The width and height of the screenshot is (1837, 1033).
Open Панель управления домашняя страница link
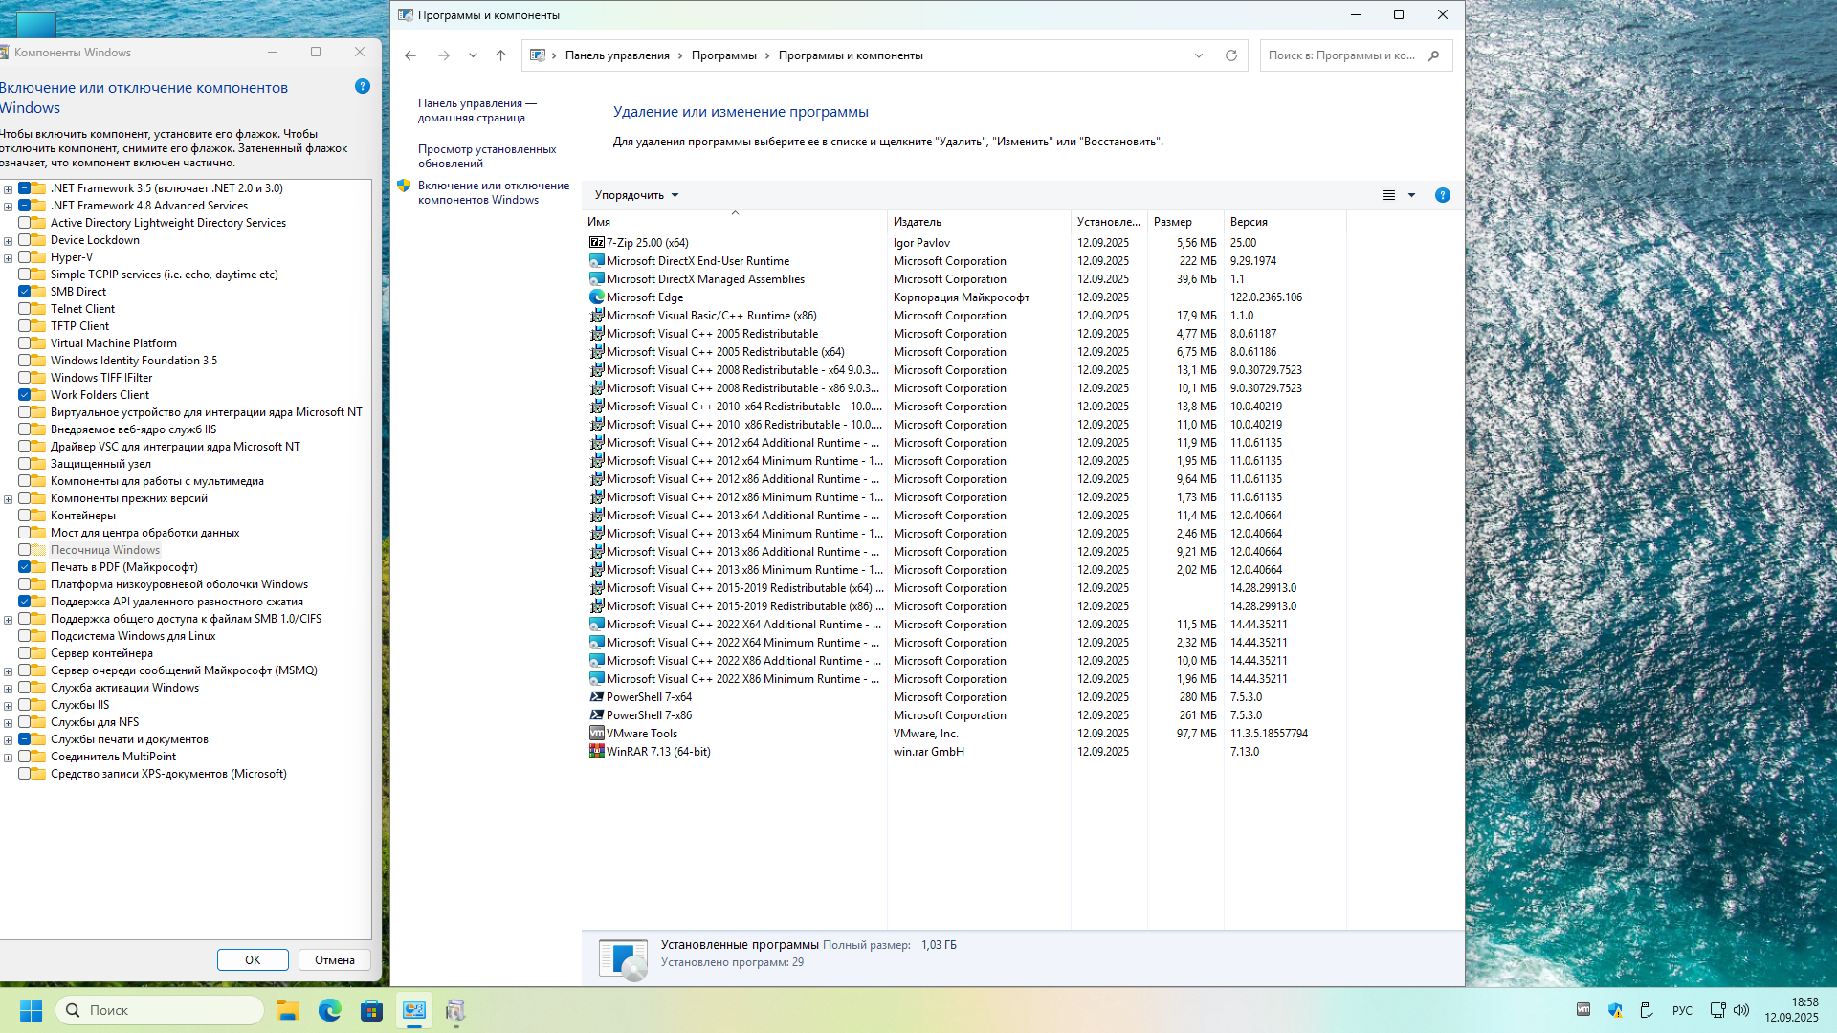tap(476, 111)
